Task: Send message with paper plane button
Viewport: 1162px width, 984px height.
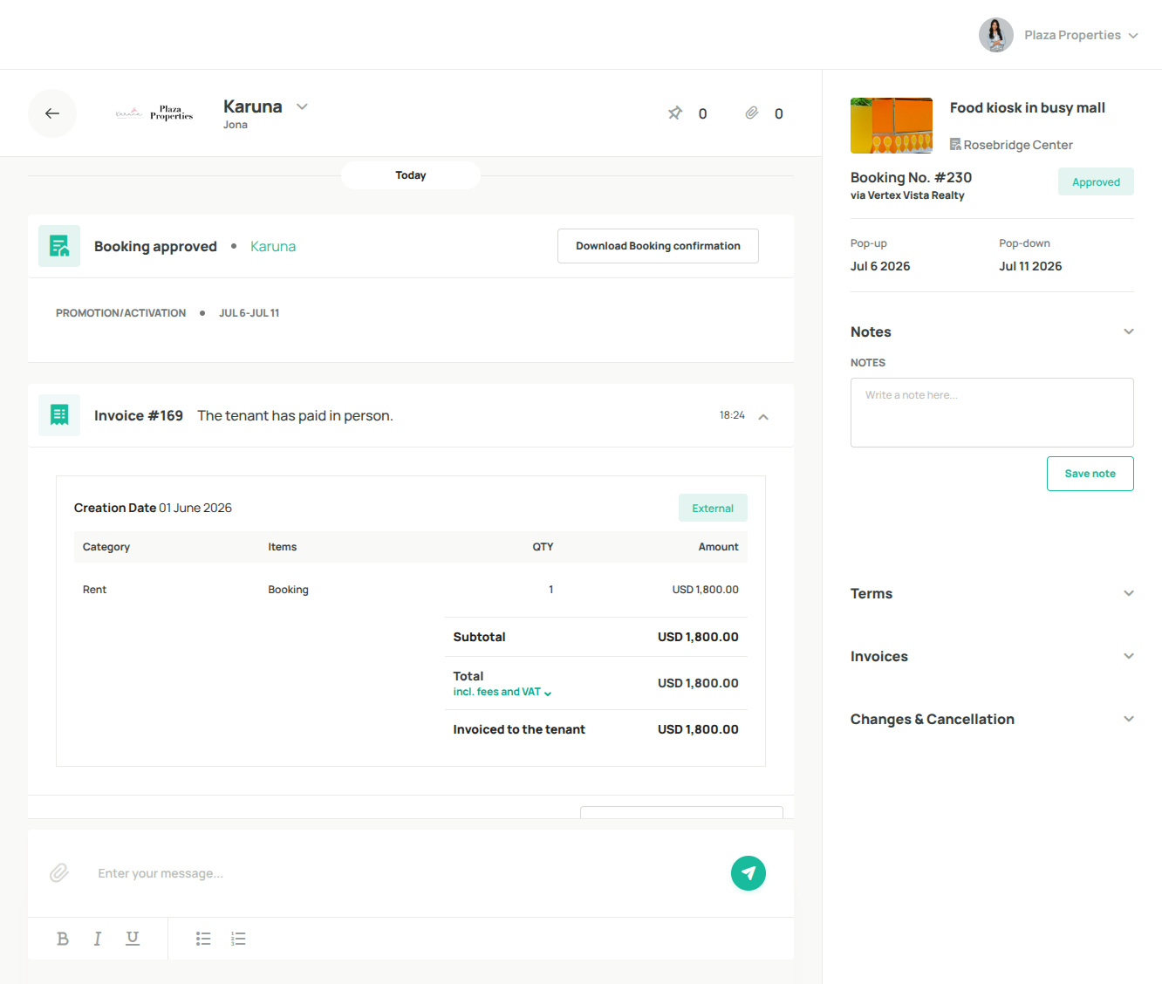Action: pyautogui.click(x=748, y=873)
